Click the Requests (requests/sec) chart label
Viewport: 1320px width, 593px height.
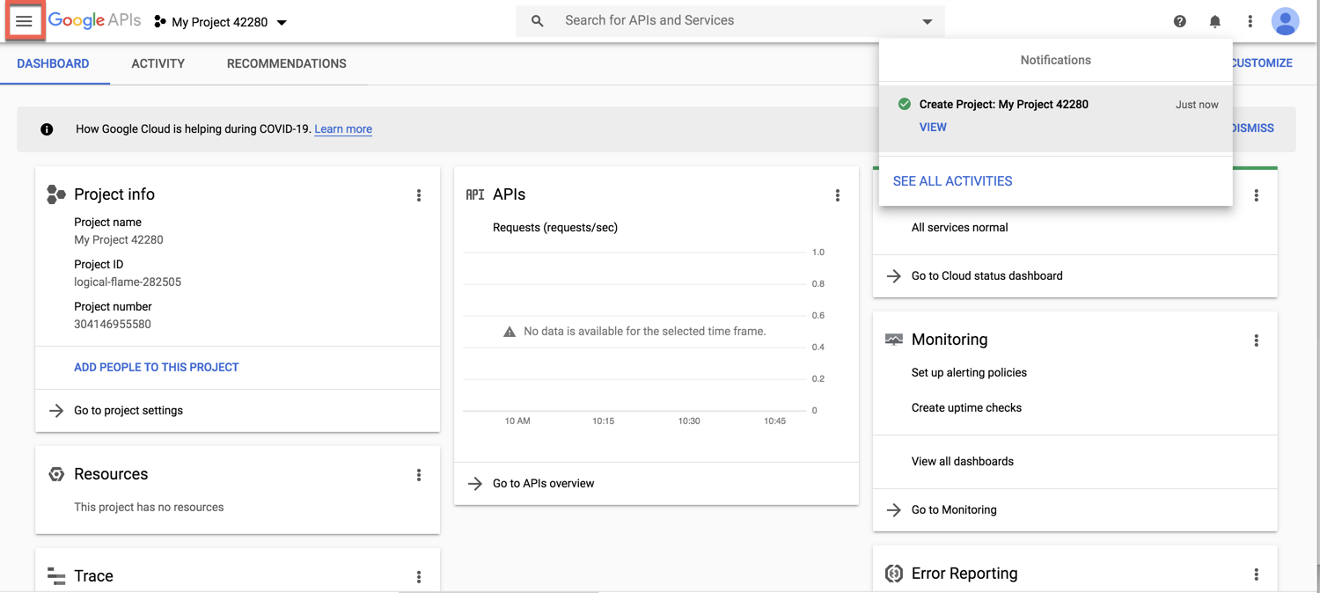coord(555,228)
